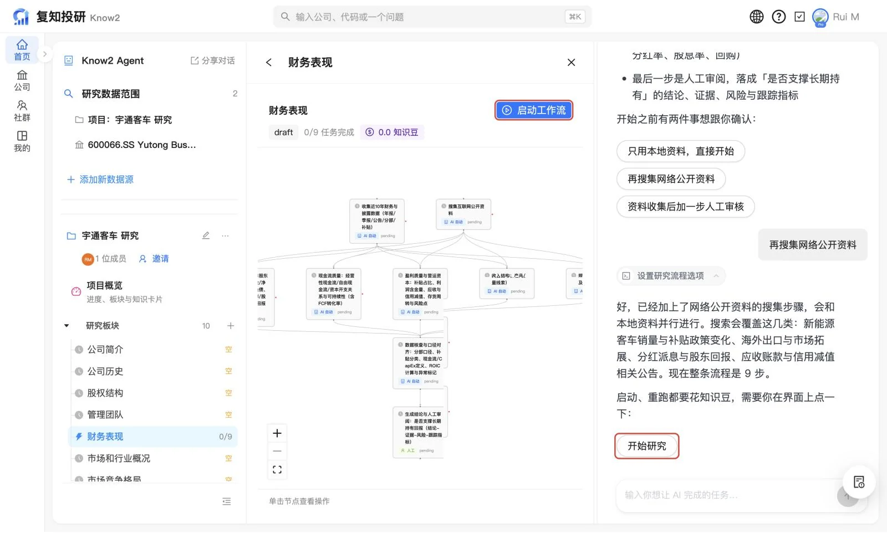Image resolution: width=887 pixels, height=533 pixels.
Task: Focus the AI task input field
Action: pyautogui.click(x=726, y=495)
